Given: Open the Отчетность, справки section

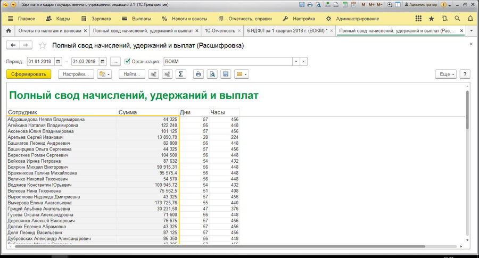Looking at the screenshot, I should pos(245,19).
